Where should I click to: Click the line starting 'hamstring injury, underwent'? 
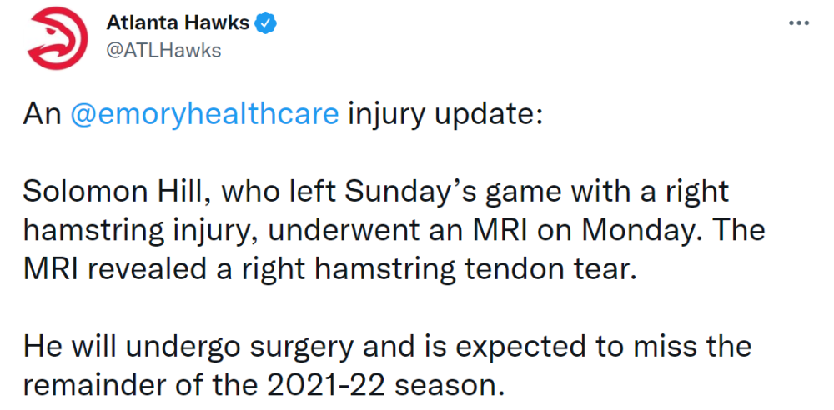click(394, 231)
